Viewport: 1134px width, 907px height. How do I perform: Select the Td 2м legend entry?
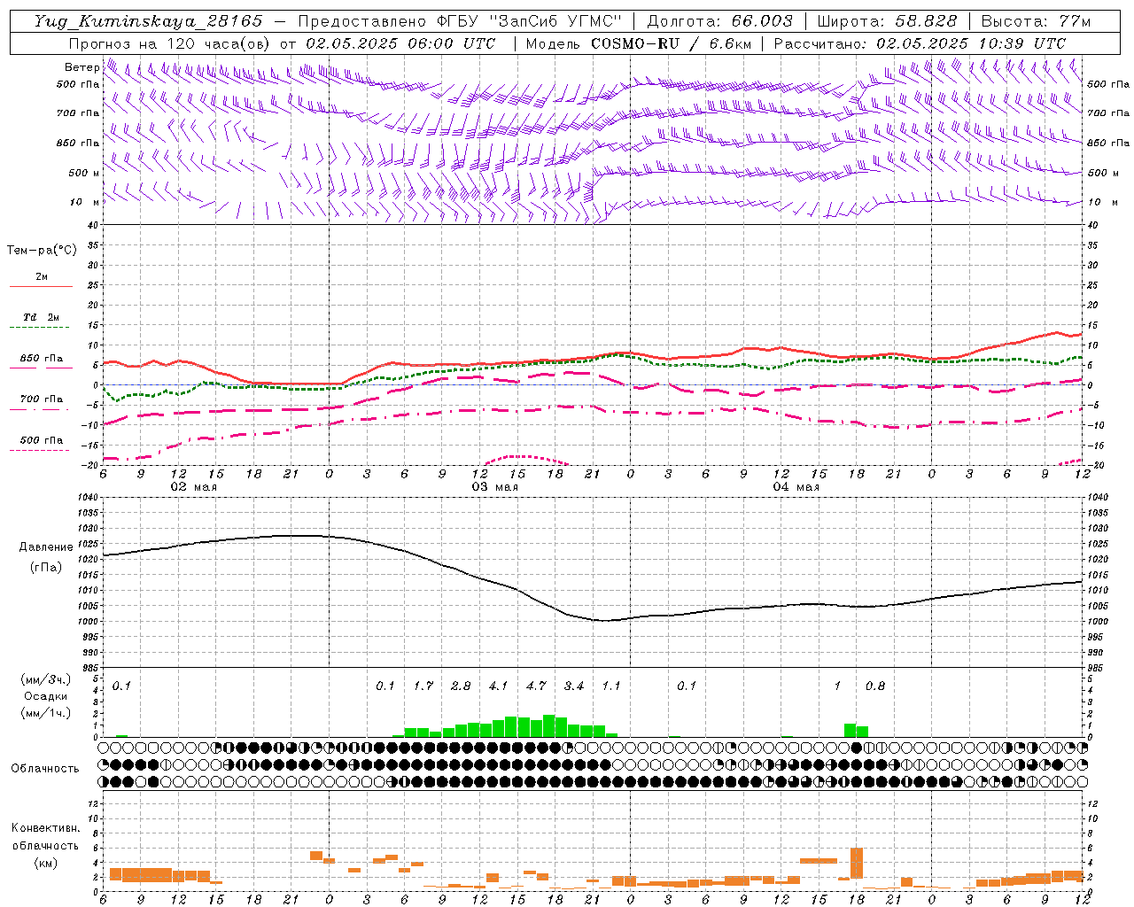[x=42, y=317]
